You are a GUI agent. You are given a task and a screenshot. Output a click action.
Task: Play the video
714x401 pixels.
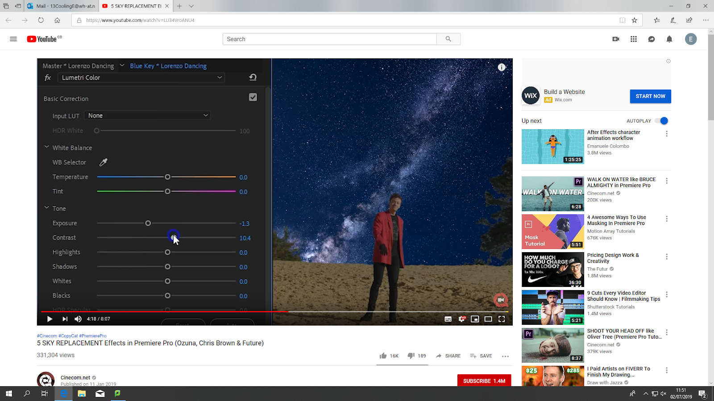coord(50,319)
